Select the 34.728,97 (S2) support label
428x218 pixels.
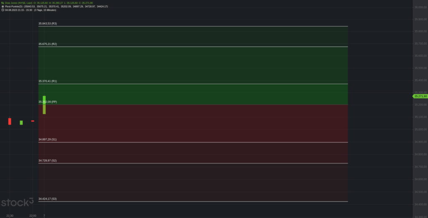tap(48, 160)
